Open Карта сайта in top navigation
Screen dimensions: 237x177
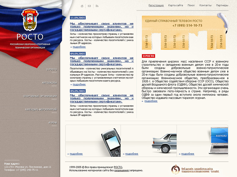(x=175, y=5)
